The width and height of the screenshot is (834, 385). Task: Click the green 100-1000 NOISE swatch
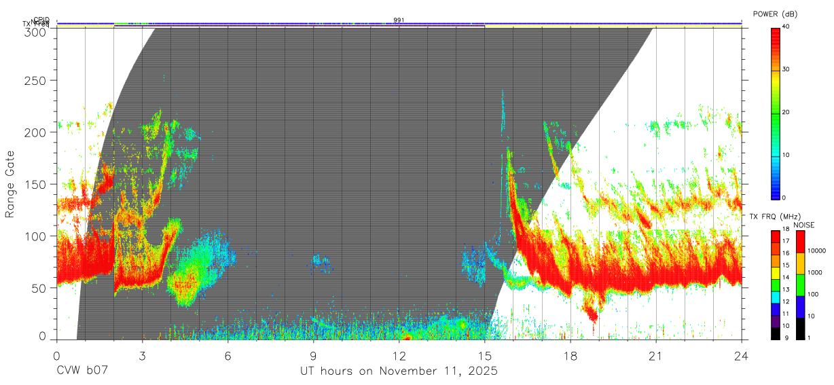click(x=800, y=285)
